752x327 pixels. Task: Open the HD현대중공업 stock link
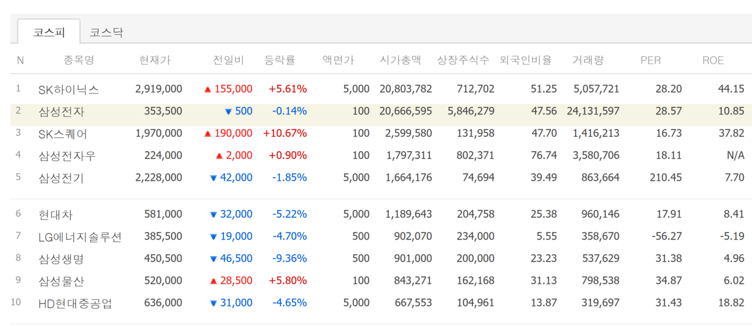pyautogui.click(x=75, y=304)
